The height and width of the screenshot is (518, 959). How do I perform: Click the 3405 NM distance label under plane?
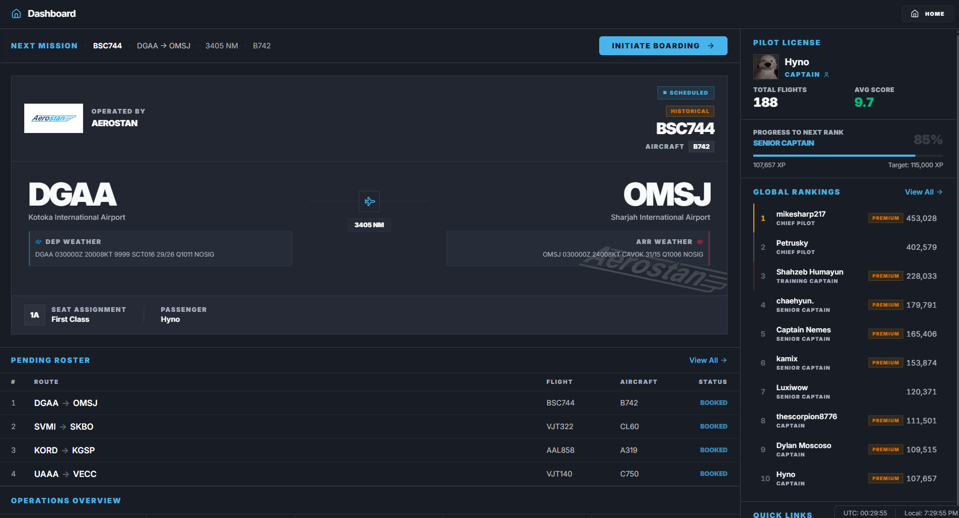click(x=369, y=225)
